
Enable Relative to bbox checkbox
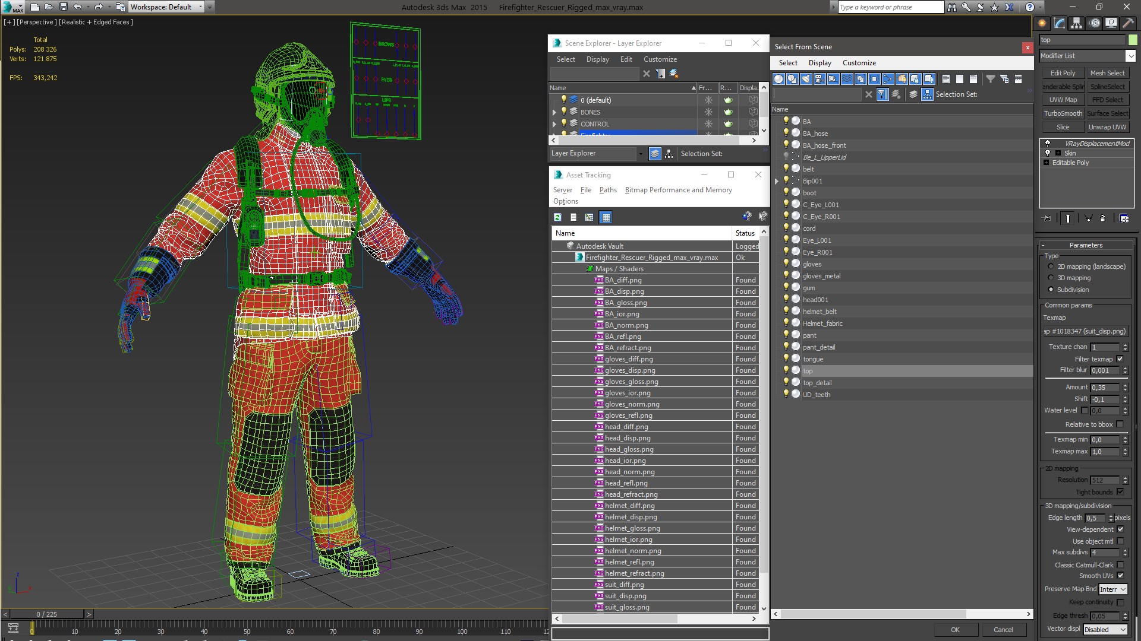click(x=1120, y=424)
